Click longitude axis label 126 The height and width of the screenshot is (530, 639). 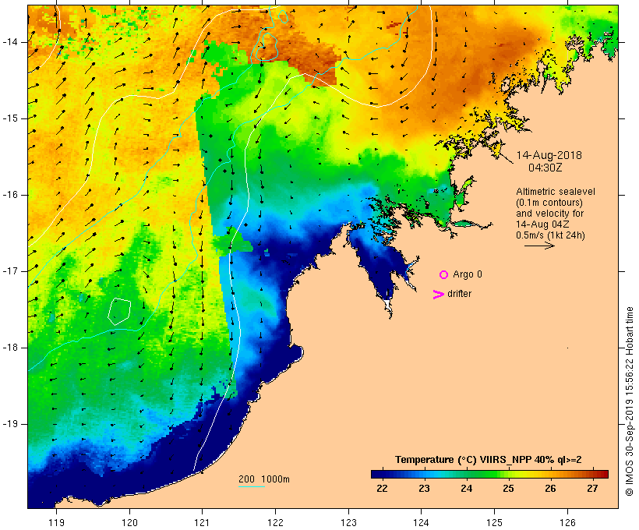[x=567, y=522]
